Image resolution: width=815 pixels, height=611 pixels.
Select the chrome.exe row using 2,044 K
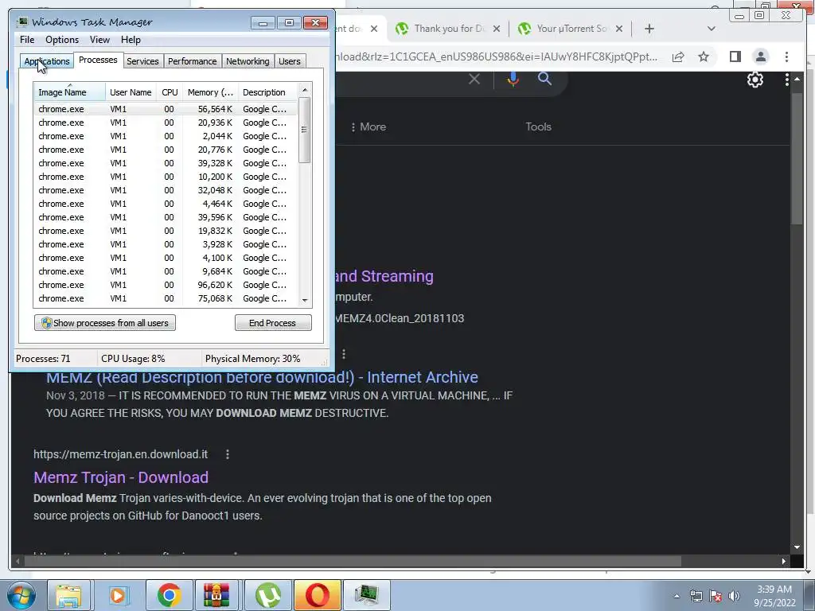[x=166, y=136]
